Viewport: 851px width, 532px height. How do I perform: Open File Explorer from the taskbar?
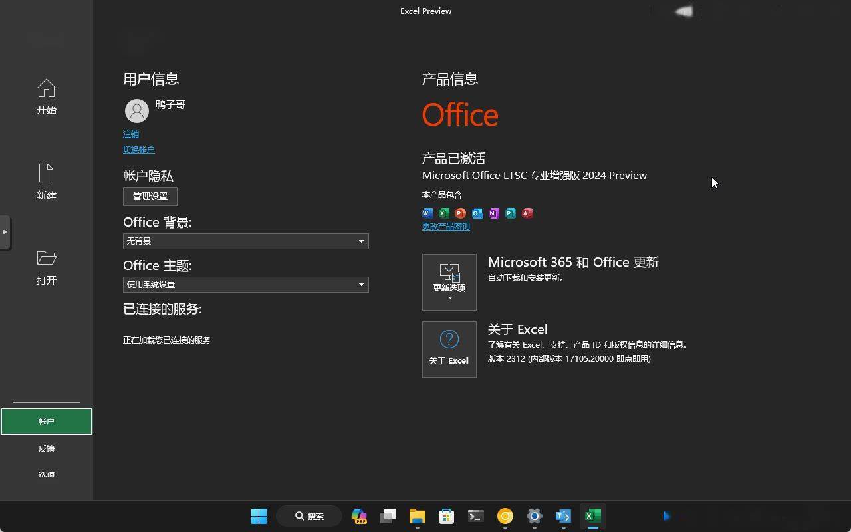point(418,516)
